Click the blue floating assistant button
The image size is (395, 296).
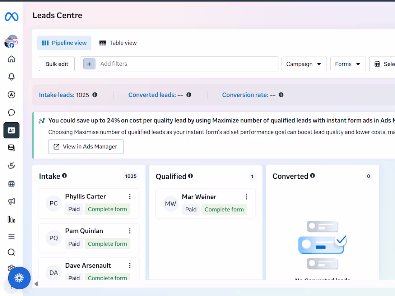(19, 278)
